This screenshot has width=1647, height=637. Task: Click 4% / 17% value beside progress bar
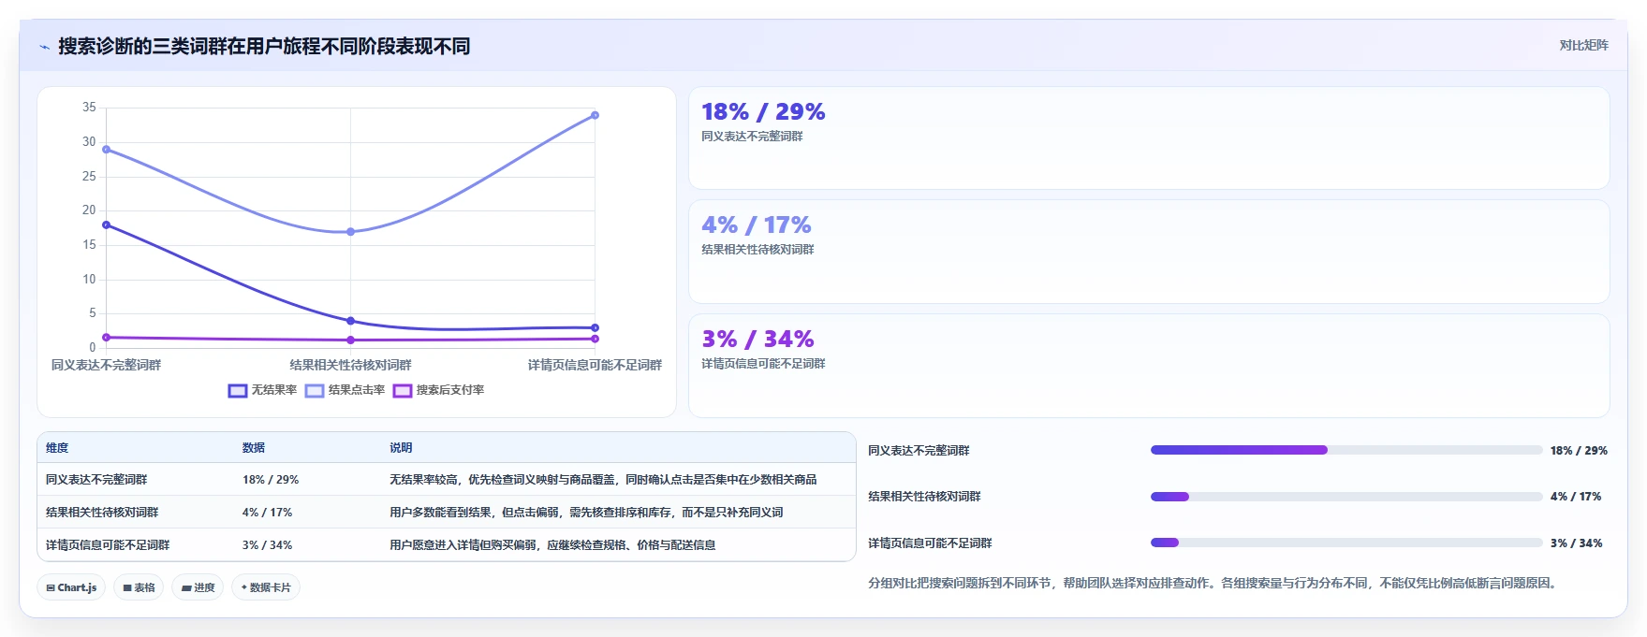click(1576, 497)
